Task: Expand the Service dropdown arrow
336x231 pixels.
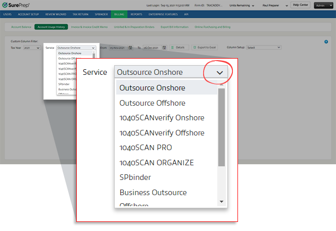Action: click(x=219, y=72)
